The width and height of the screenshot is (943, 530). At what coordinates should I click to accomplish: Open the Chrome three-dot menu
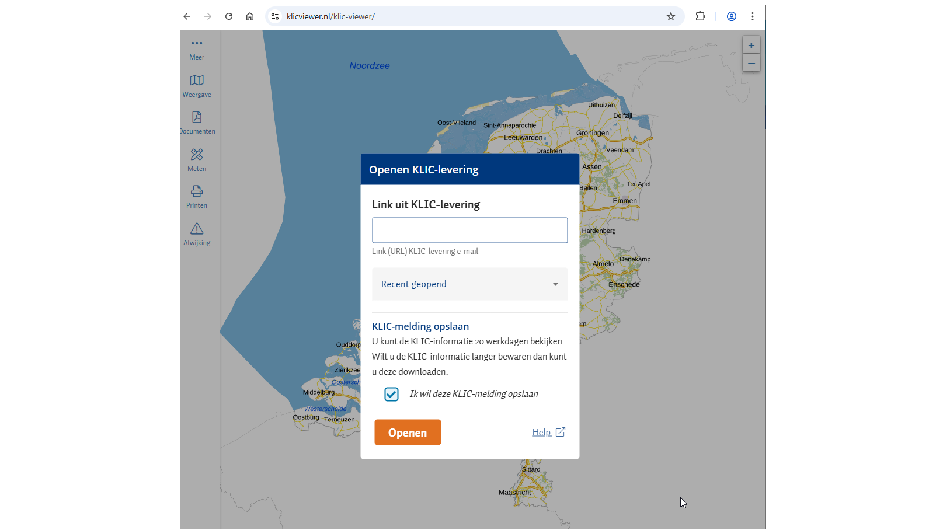point(753,16)
